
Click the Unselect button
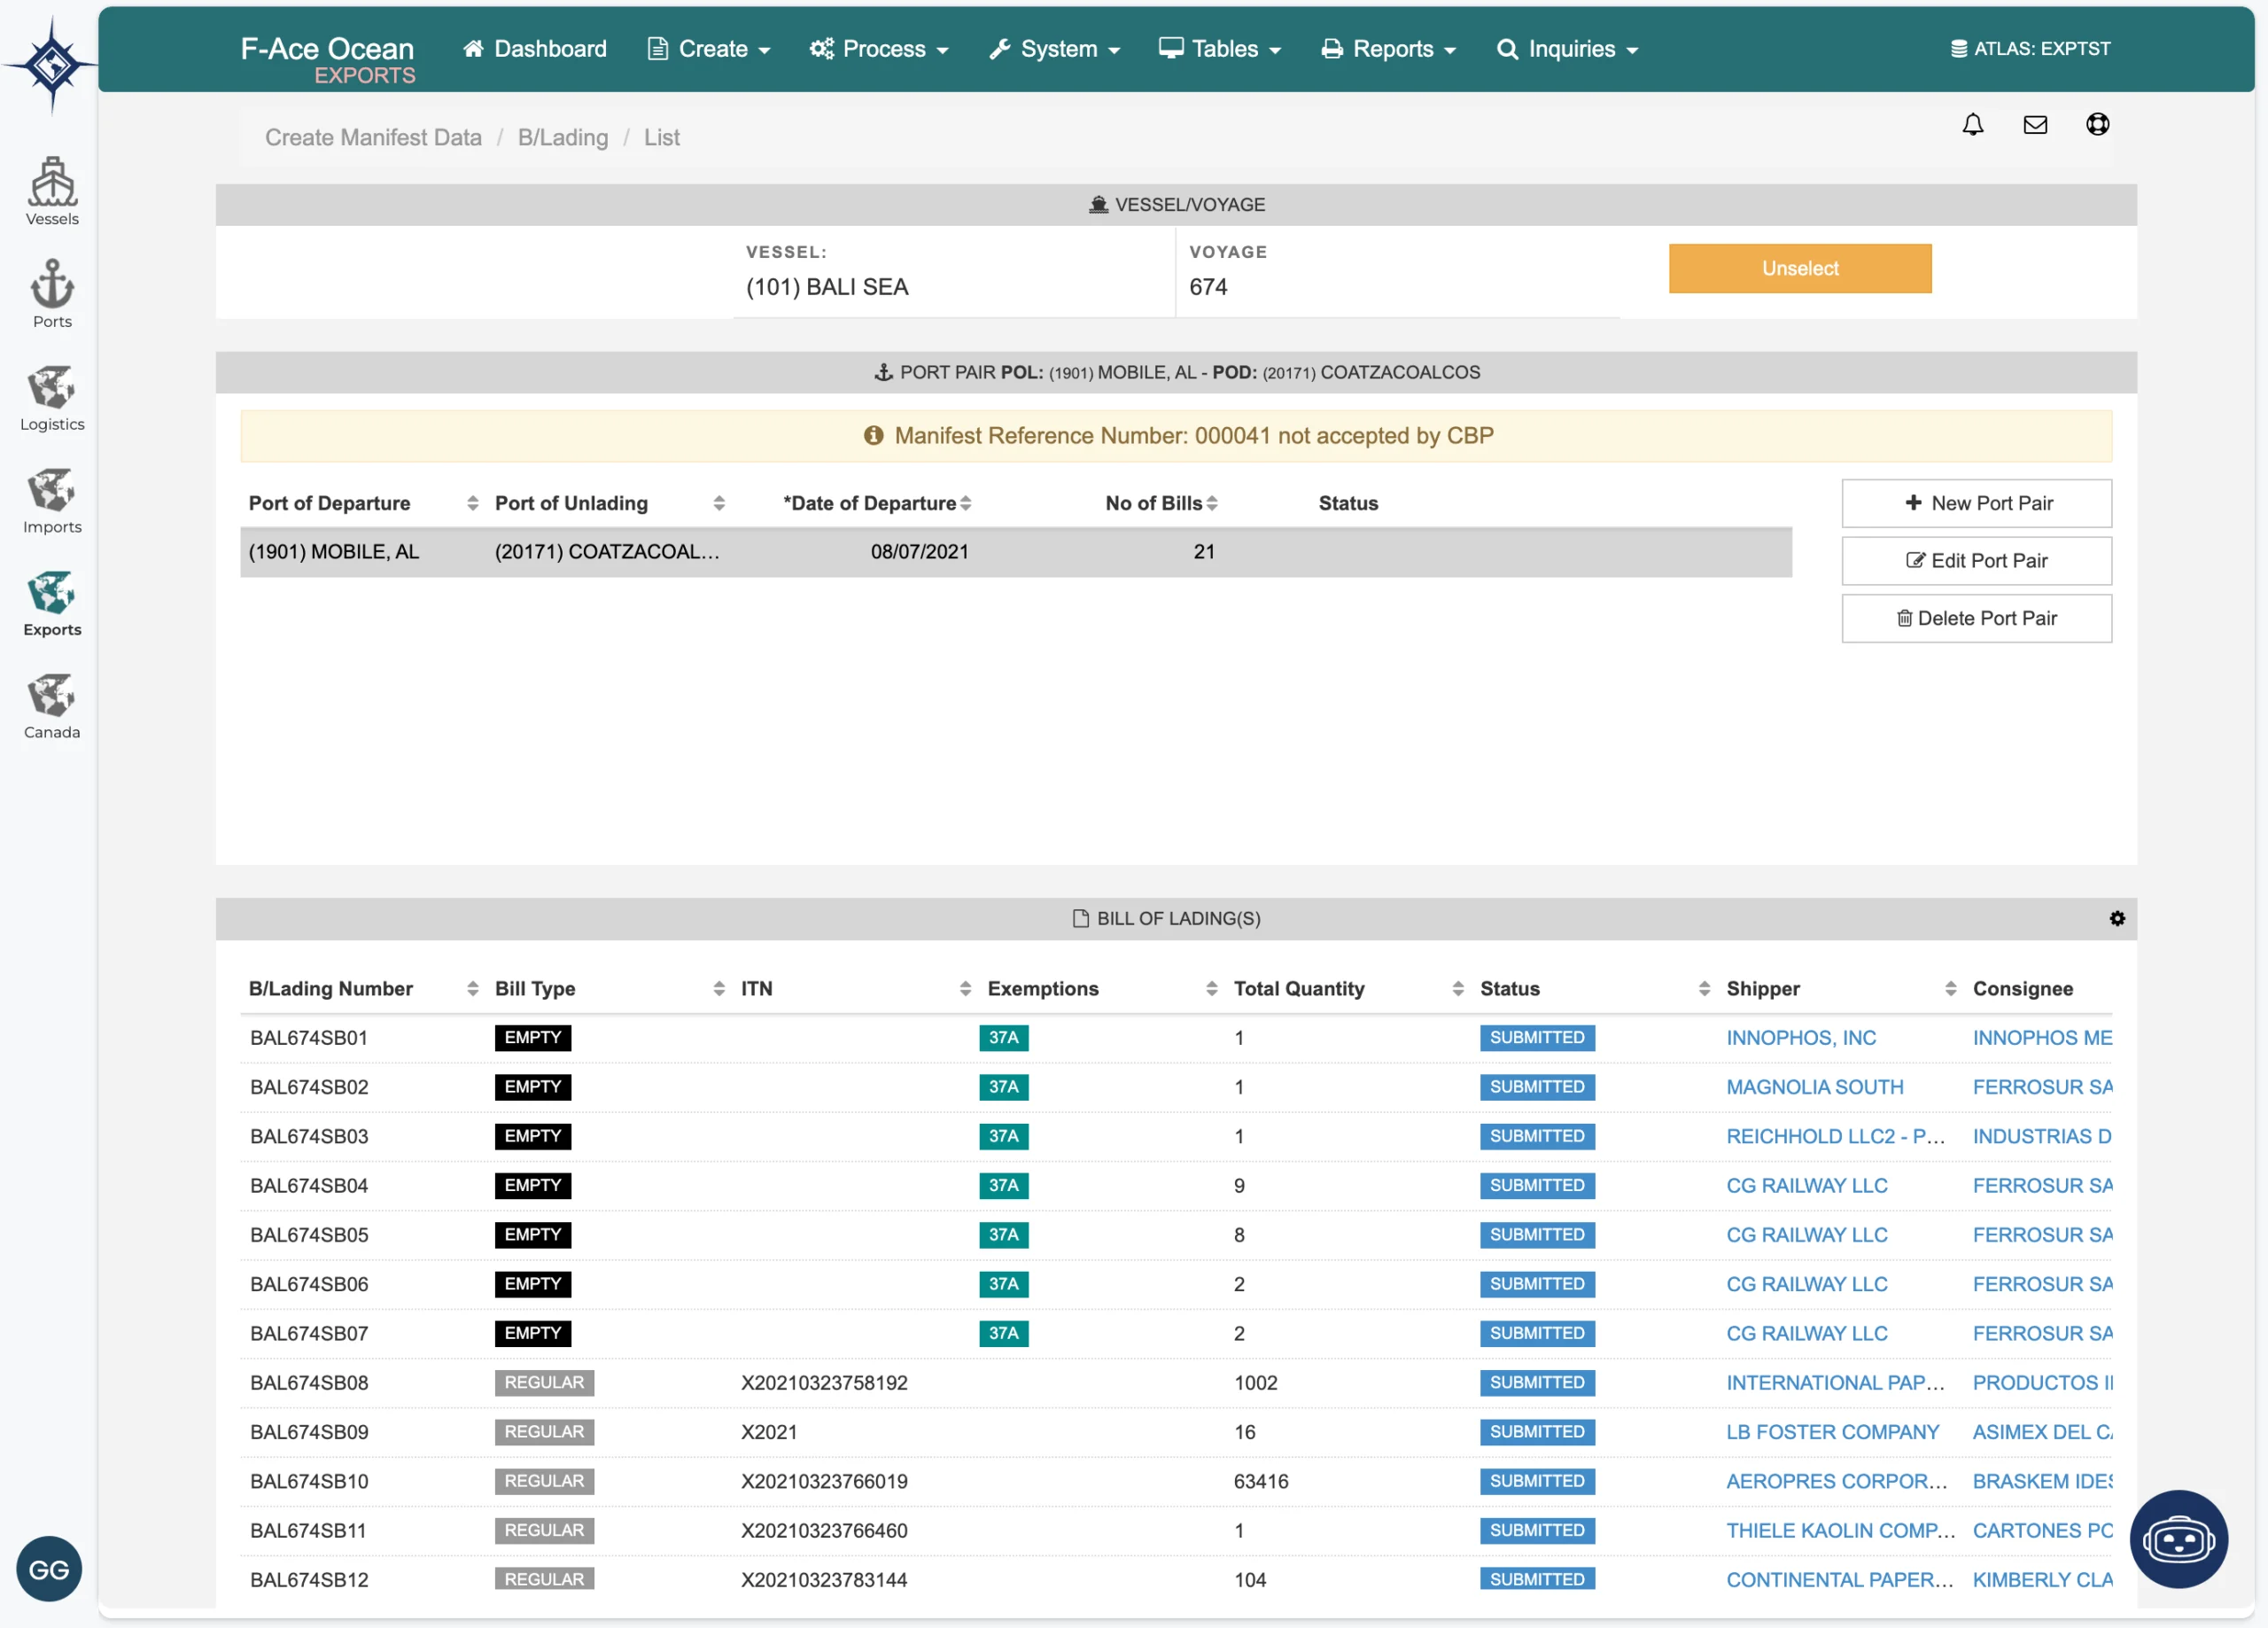pos(1799,269)
